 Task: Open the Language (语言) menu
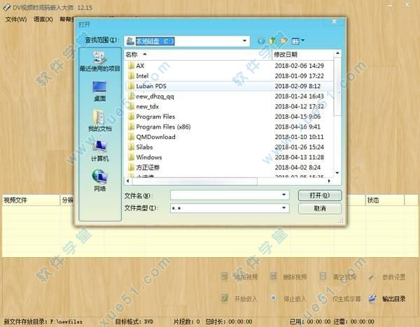(43, 20)
